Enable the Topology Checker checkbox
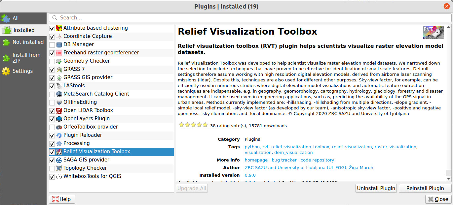453x205 pixels. coord(52,168)
